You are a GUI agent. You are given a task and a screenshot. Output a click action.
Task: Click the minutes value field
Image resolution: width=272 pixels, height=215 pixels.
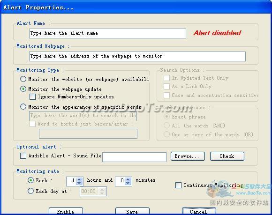pyautogui.click(x=120, y=181)
